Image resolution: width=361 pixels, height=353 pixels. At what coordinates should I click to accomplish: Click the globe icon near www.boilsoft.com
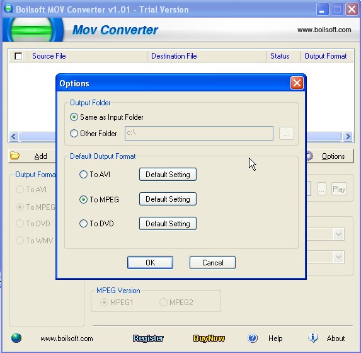click(16, 338)
